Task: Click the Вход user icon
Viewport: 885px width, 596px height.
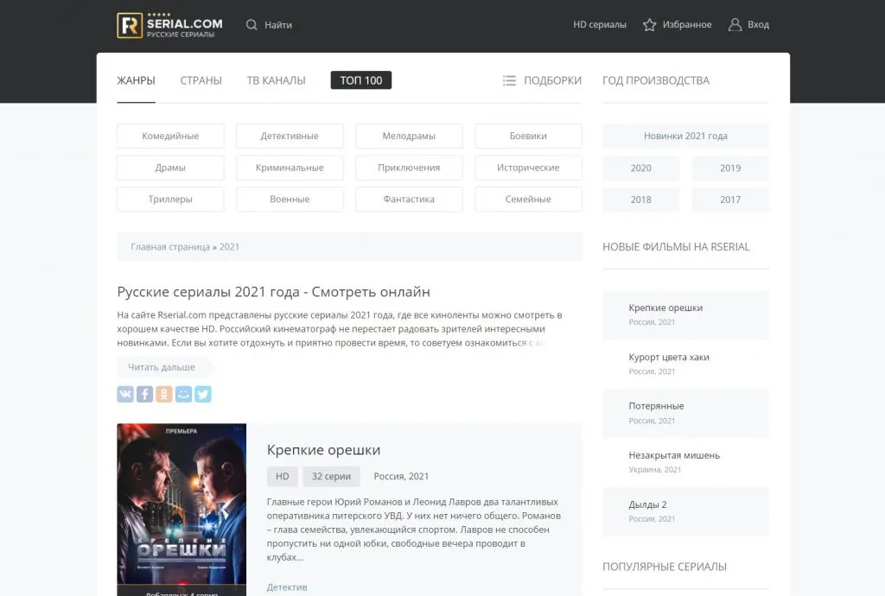Action: [x=735, y=25]
